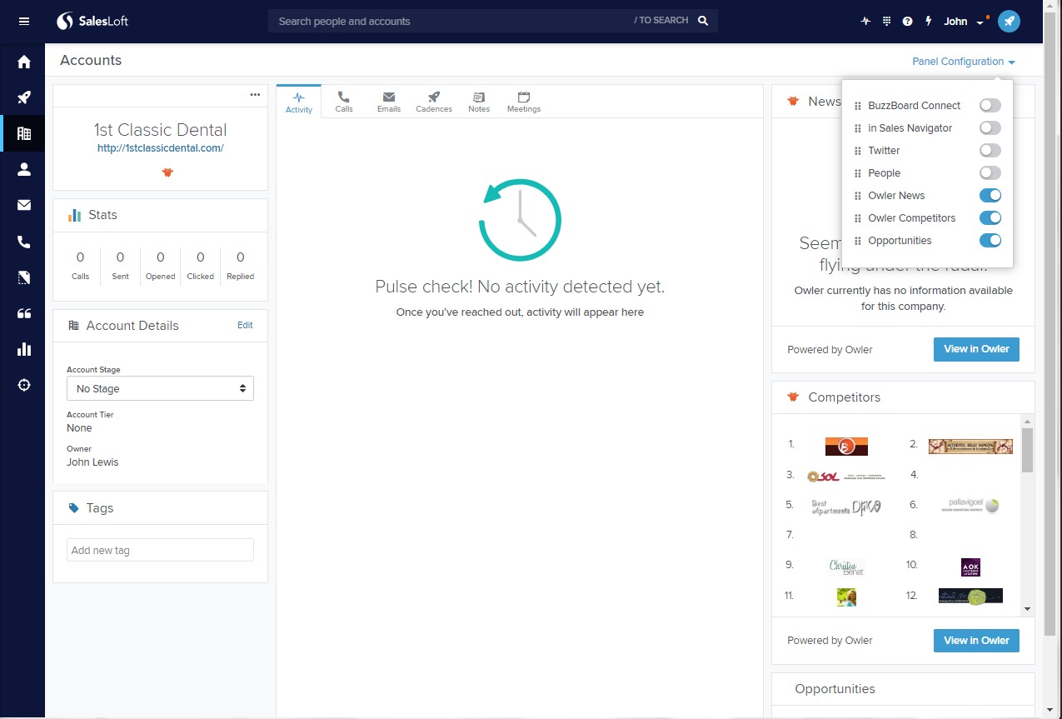Click the blue rocket button in header
Screen dimensions: 1062x719
1009,22
